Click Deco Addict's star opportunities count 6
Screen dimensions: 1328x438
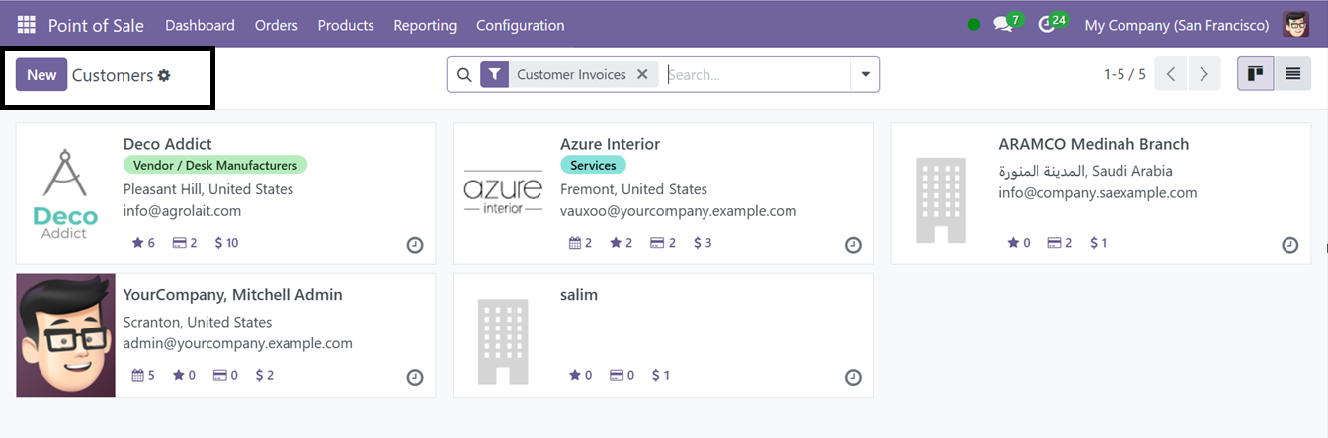pyautogui.click(x=143, y=242)
